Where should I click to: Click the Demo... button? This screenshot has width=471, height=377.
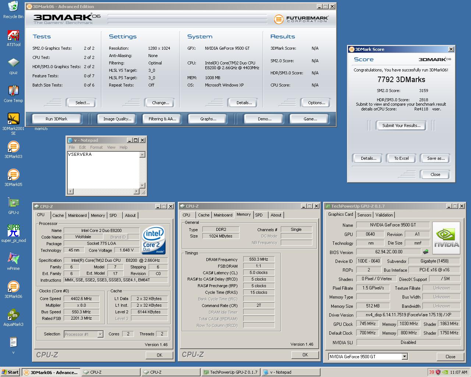click(265, 119)
